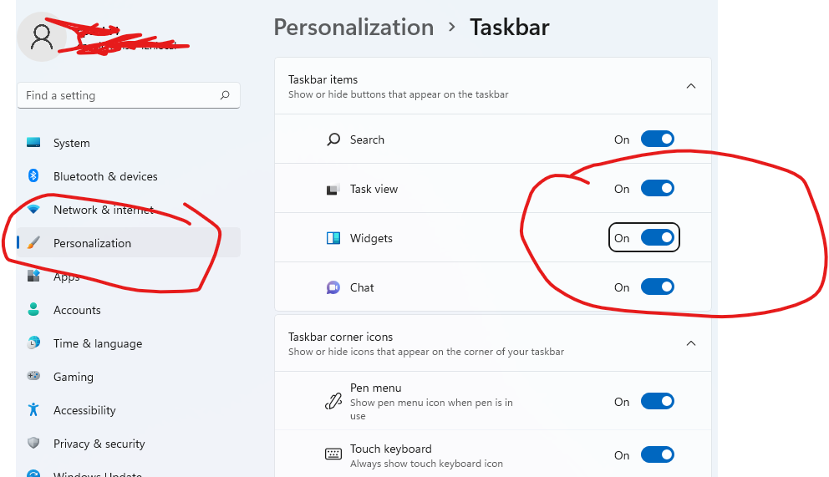829x477 pixels.
Task: Click the Find a setting search field
Action: coord(117,96)
